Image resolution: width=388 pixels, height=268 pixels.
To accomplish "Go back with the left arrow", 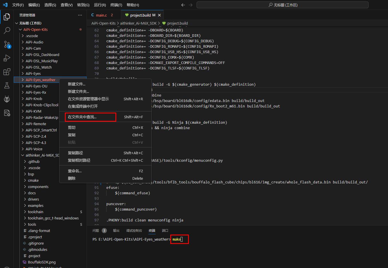I will 183,5.
